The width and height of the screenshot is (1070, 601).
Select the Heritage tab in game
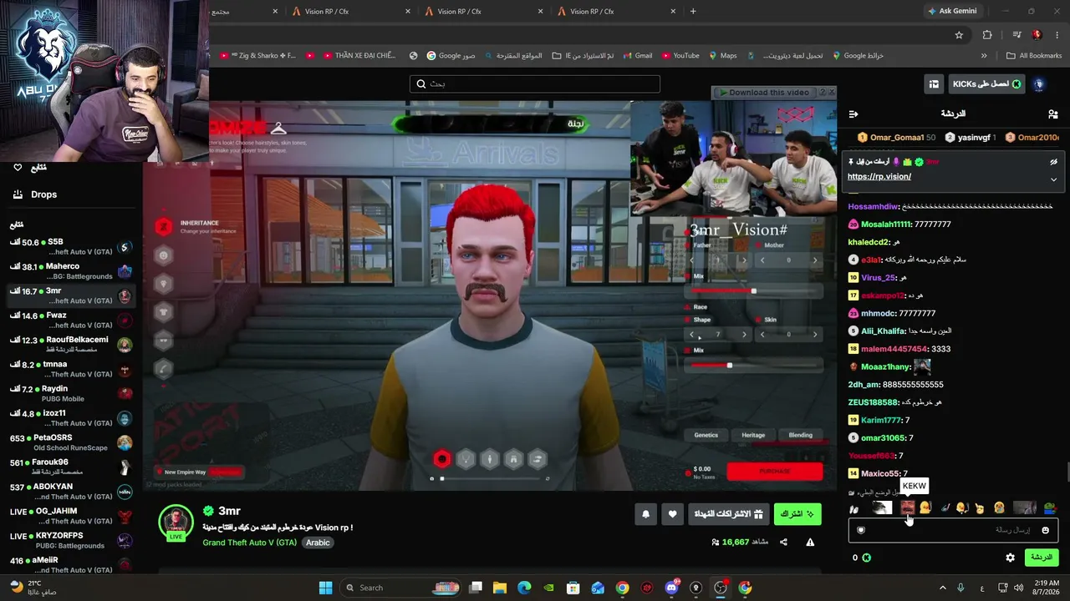pyautogui.click(x=753, y=435)
